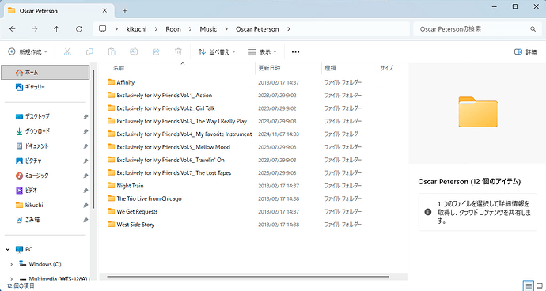Navigate to Roon in address bar

click(x=173, y=29)
